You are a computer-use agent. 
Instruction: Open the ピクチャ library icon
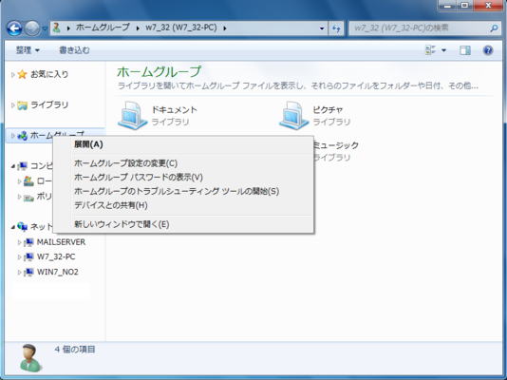point(293,115)
